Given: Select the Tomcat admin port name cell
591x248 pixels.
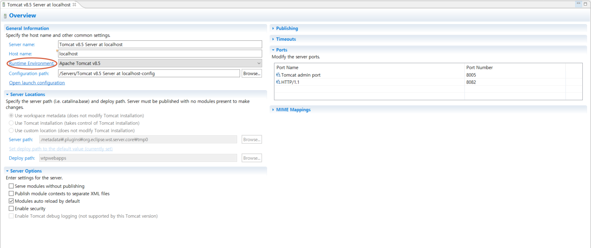Looking at the screenshot, I should point(301,75).
